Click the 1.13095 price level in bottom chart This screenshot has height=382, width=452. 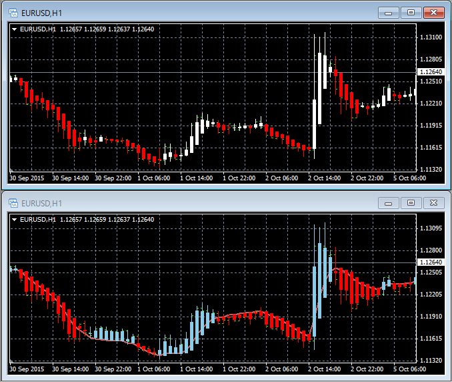point(431,228)
